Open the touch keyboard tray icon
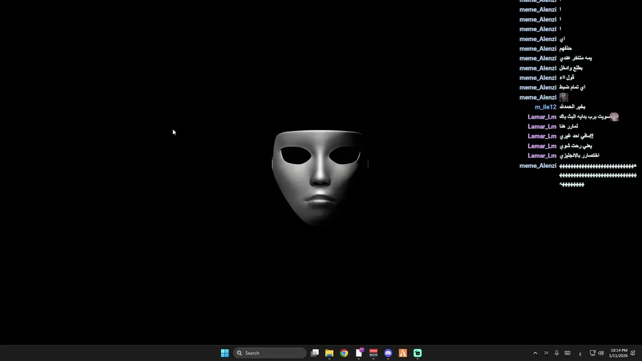The image size is (642, 361). click(568, 353)
